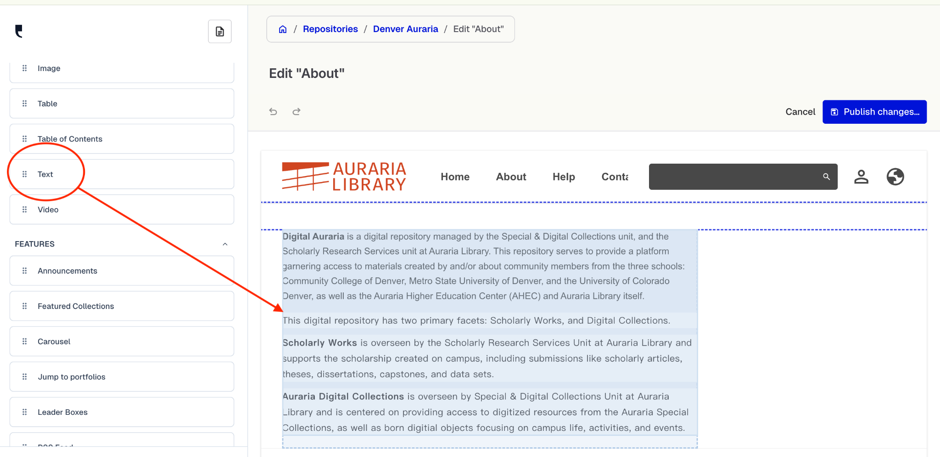Grab the drag handle of the Video block

tap(25, 209)
